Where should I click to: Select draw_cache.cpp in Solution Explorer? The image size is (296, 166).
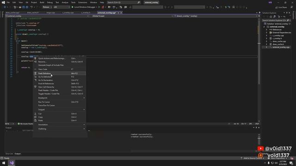coord(279,41)
